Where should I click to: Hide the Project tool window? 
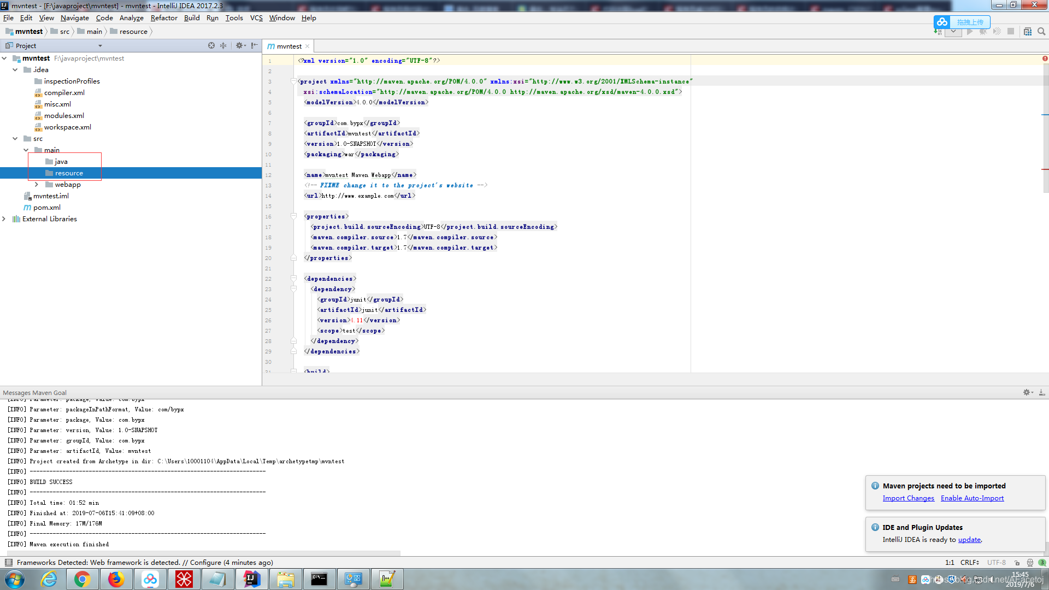pos(254,46)
